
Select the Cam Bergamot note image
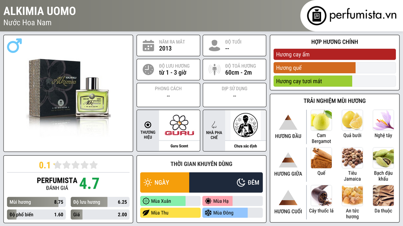click(321, 120)
